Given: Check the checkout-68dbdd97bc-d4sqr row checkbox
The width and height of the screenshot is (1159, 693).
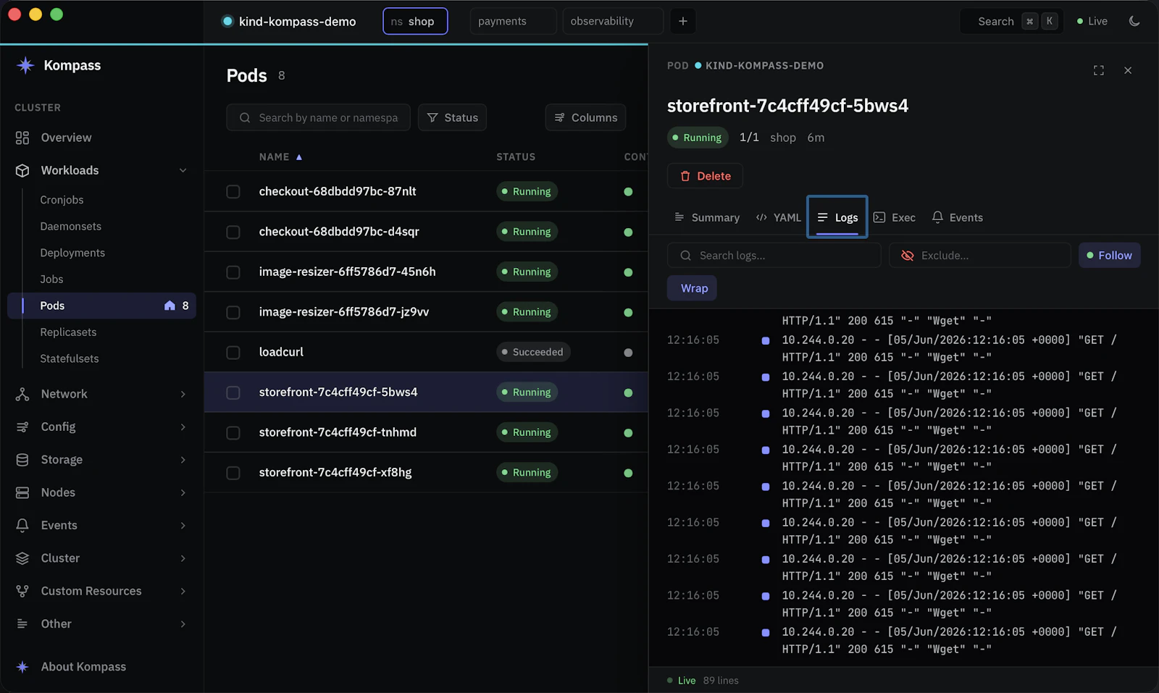Looking at the screenshot, I should pos(233,232).
